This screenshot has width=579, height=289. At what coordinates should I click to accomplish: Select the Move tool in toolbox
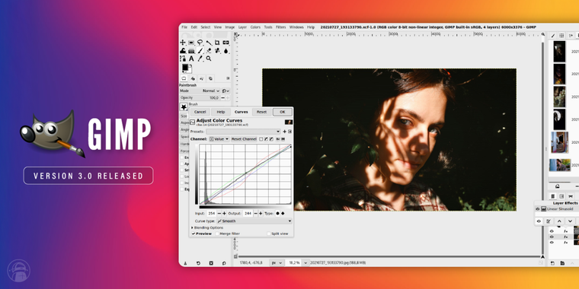(x=183, y=43)
